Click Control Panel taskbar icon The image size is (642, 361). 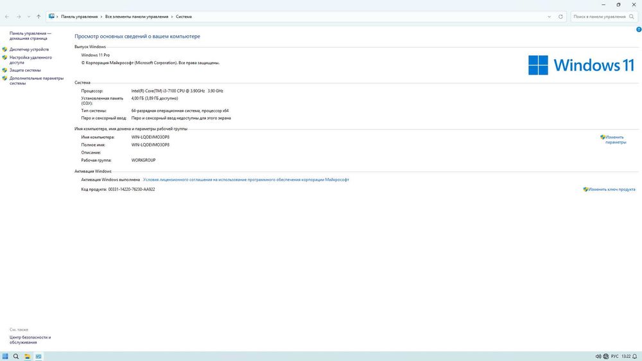click(38, 357)
